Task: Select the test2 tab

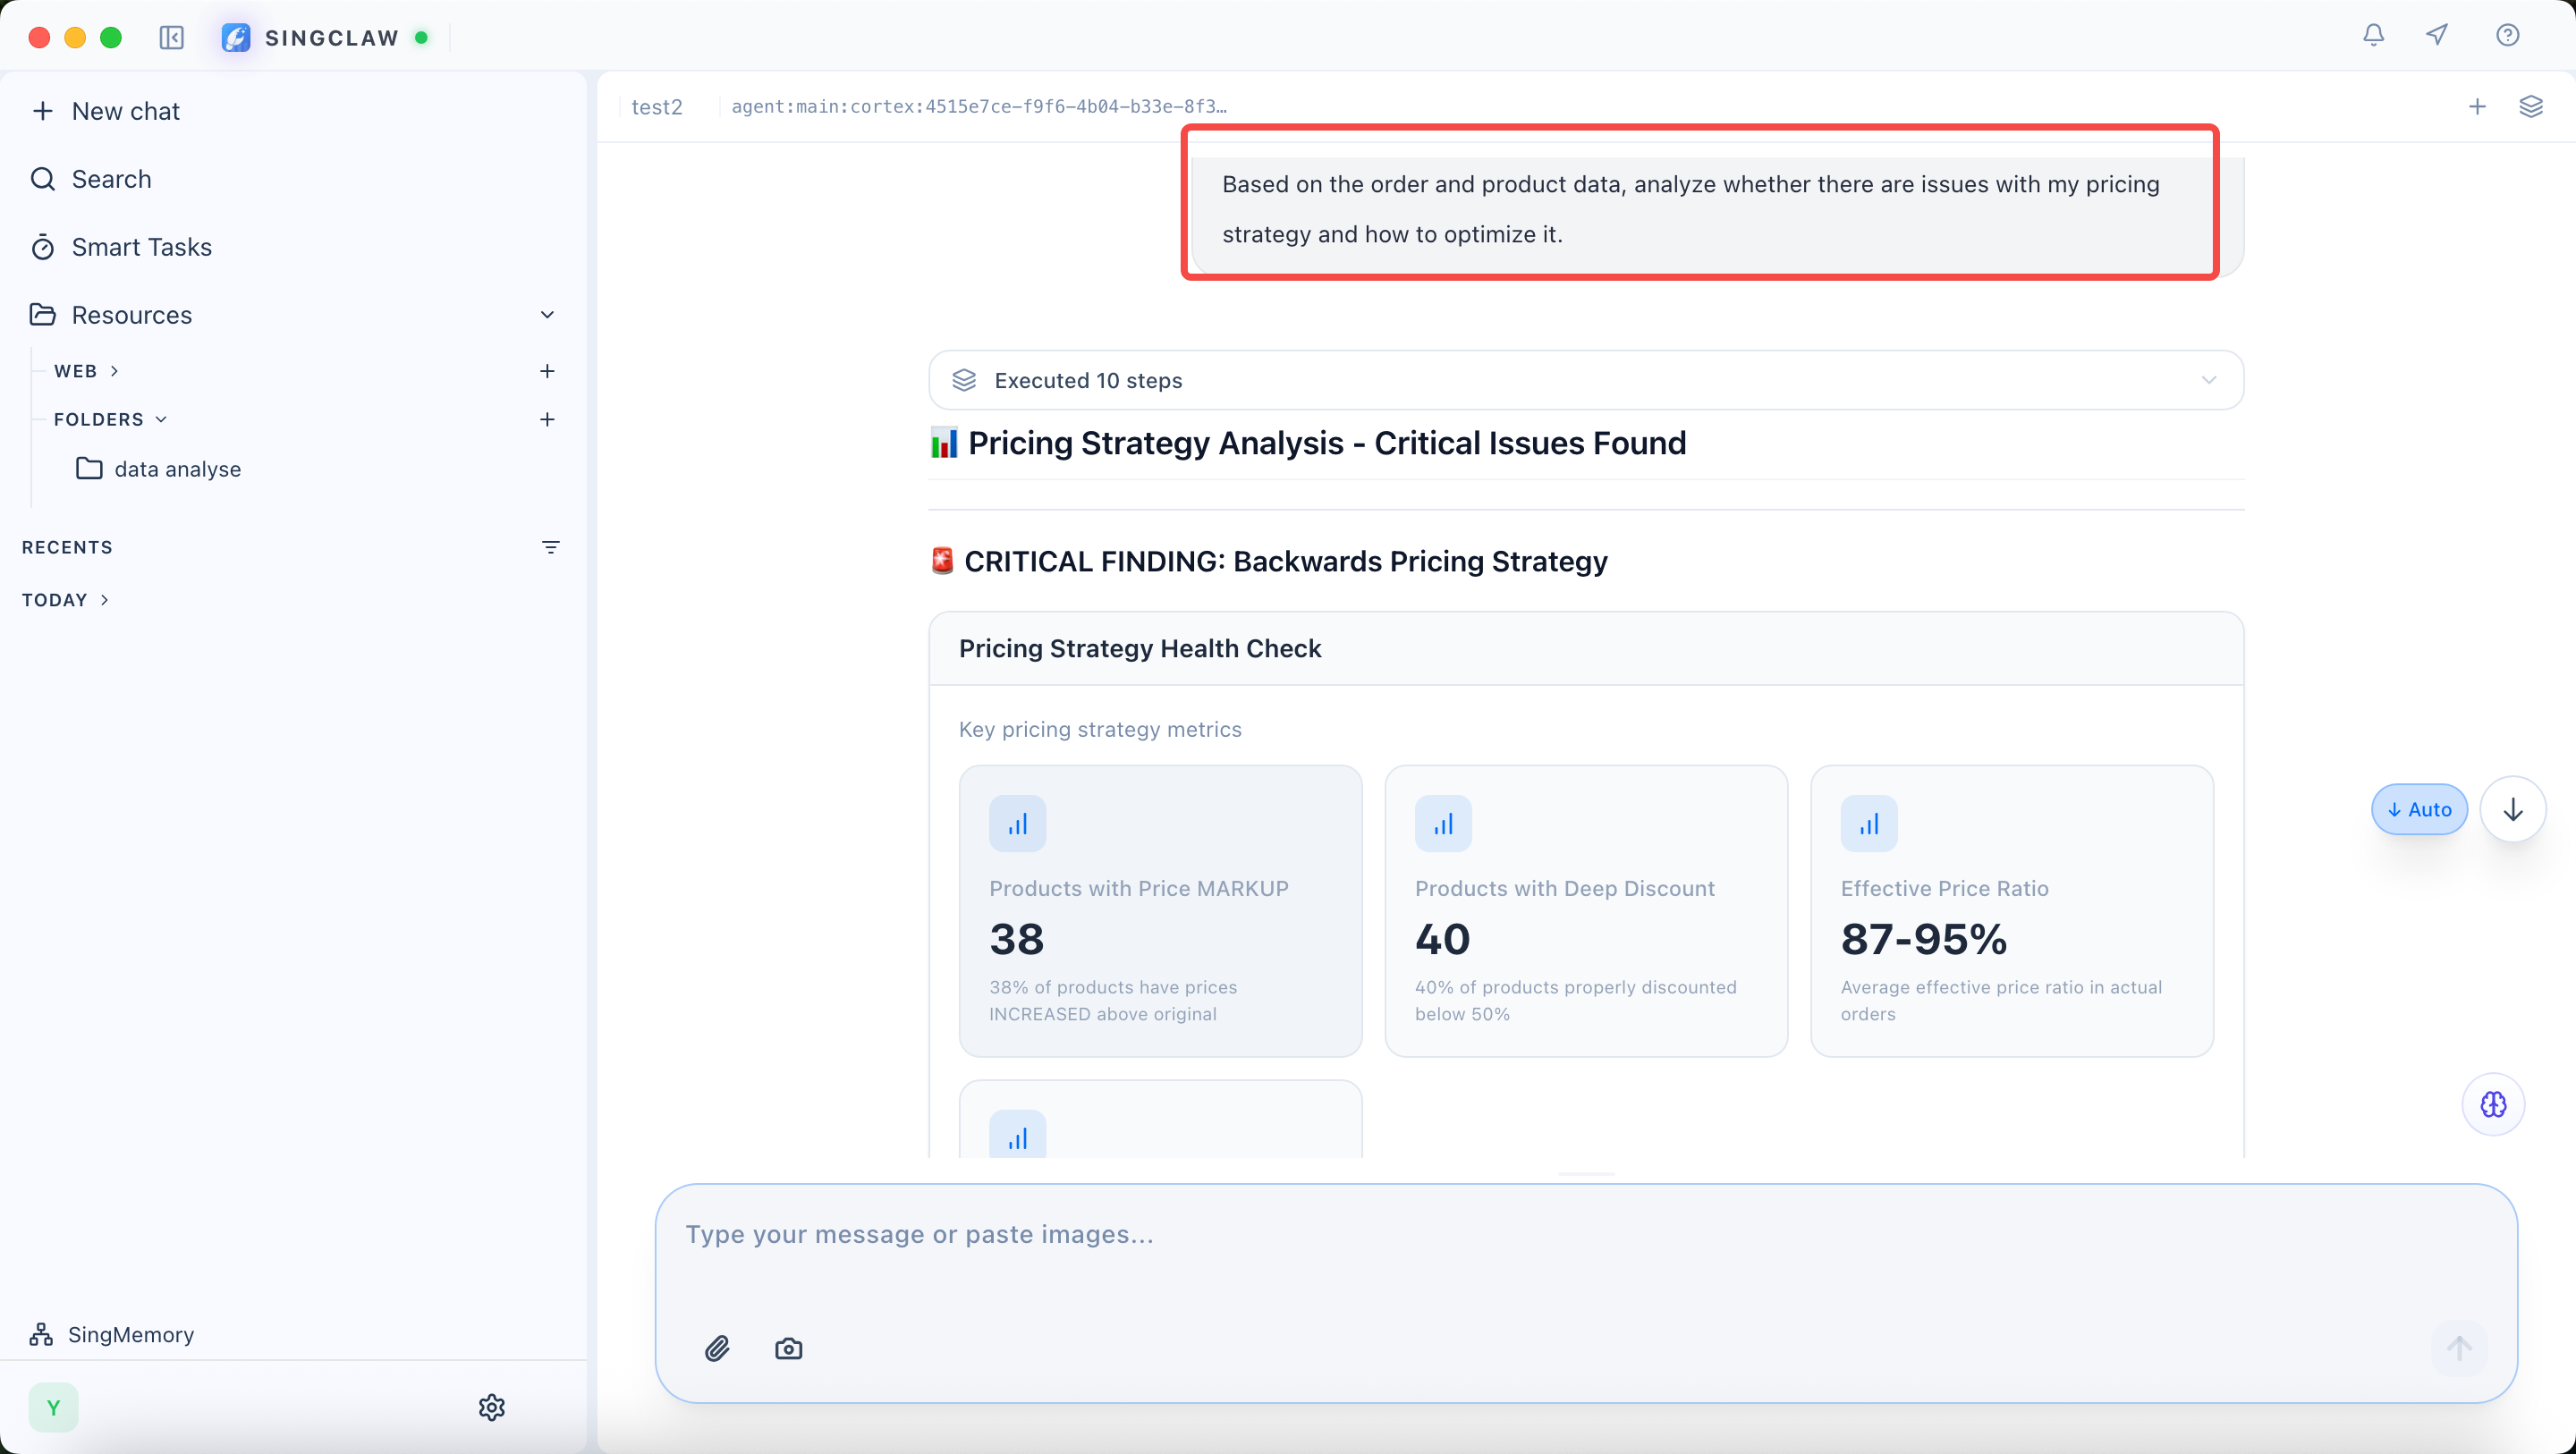Action: [x=657, y=107]
